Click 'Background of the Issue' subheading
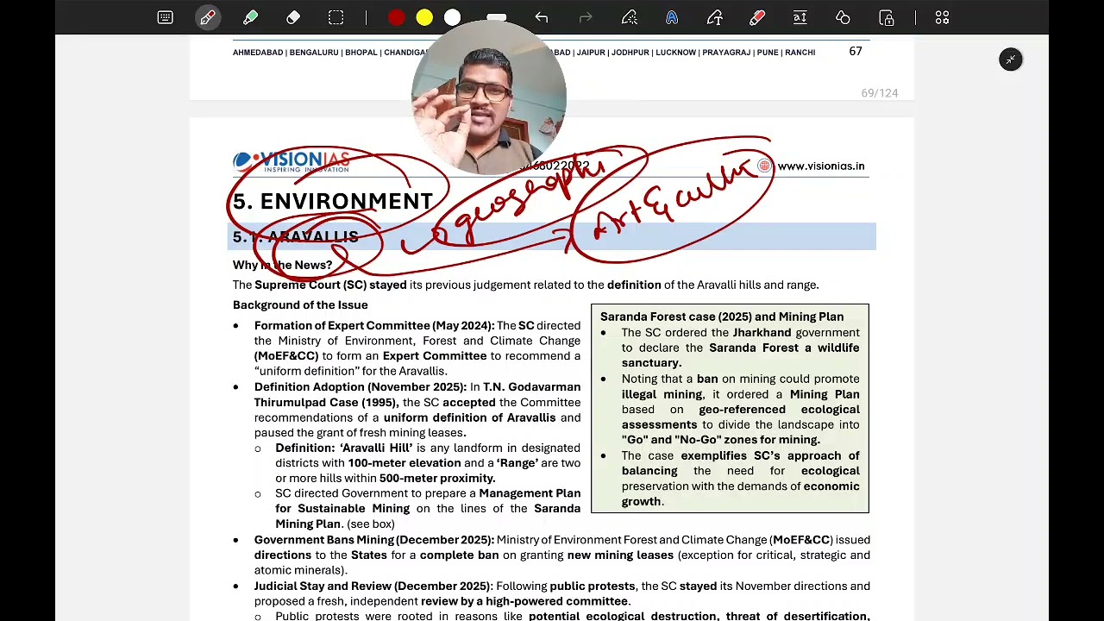 tap(300, 305)
